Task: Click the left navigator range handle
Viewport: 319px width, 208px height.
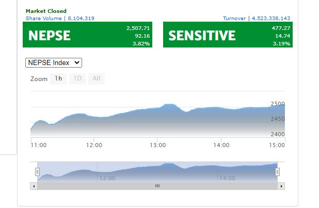Action: [x=37, y=171]
